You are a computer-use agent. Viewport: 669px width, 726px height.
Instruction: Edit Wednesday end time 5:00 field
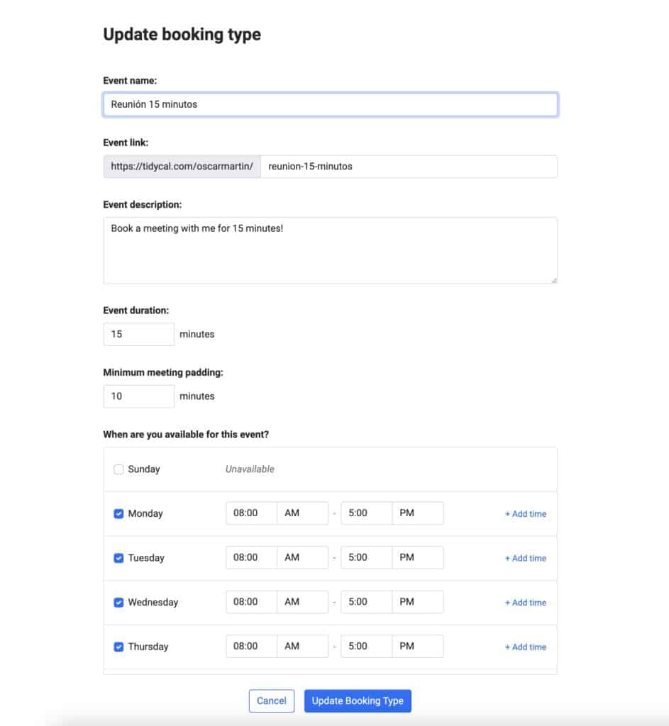click(367, 602)
